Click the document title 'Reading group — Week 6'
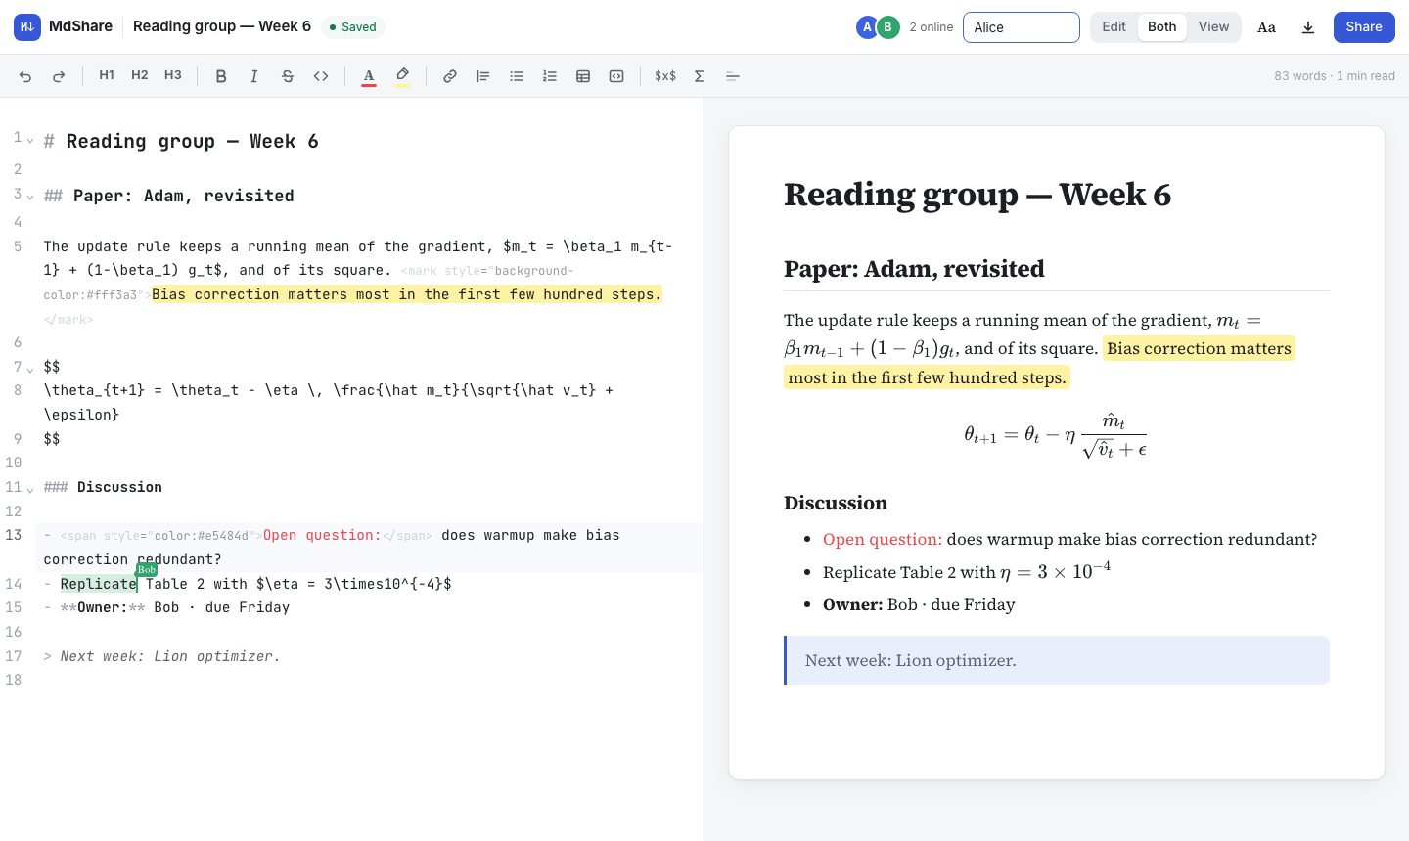This screenshot has height=841, width=1409. [x=222, y=26]
